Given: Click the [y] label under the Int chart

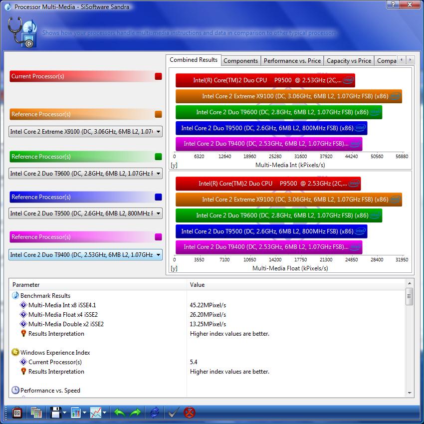Looking at the screenshot, I should pos(174,165).
